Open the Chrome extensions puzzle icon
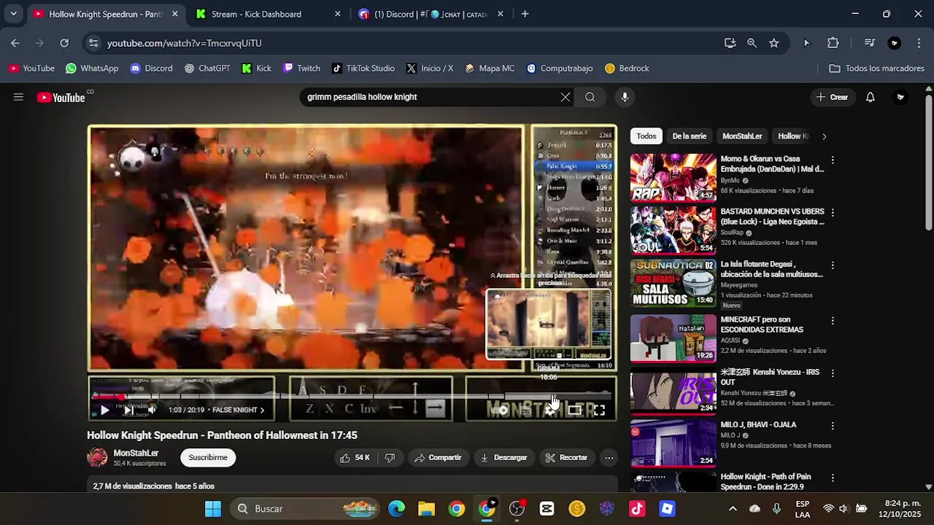This screenshot has width=934, height=525. click(x=833, y=43)
